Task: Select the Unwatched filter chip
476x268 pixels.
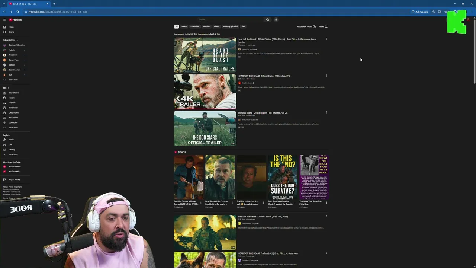Action: tap(195, 26)
